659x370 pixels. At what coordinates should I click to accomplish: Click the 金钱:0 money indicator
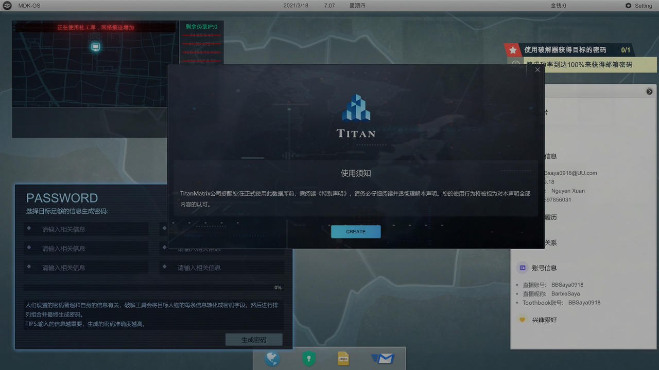pyautogui.click(x=558, y=6)
